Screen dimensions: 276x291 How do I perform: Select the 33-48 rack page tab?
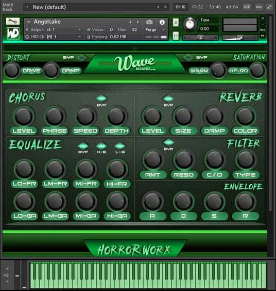(215, 7)
